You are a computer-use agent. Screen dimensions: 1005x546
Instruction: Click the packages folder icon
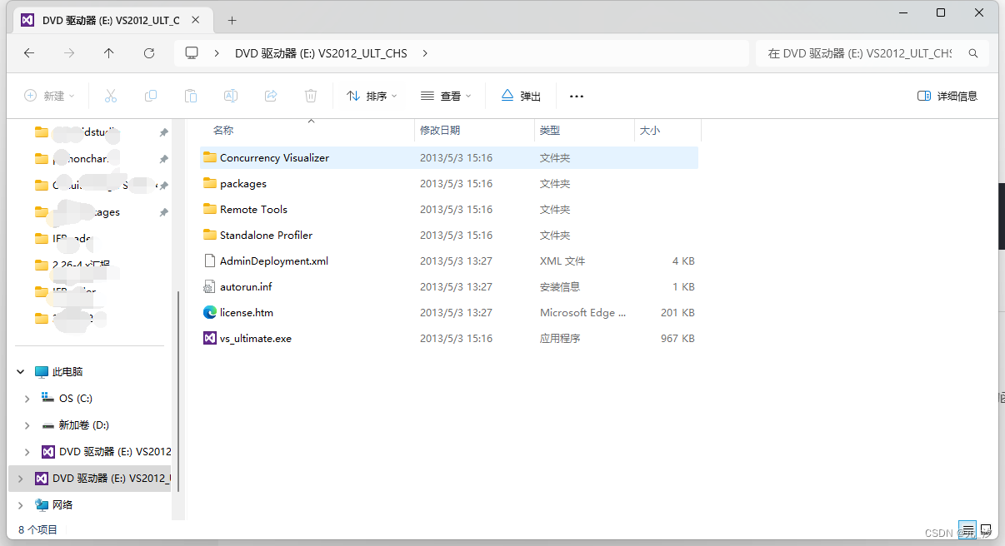point(210,183)
